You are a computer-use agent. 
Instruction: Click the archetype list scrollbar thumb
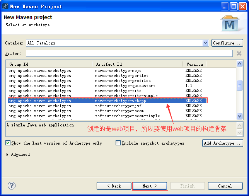[239, 85]
